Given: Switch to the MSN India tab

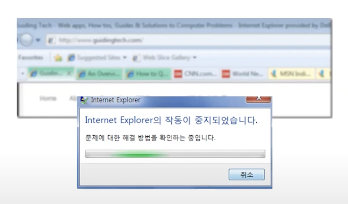Looking at the screenshot, I should coord(292,74).
